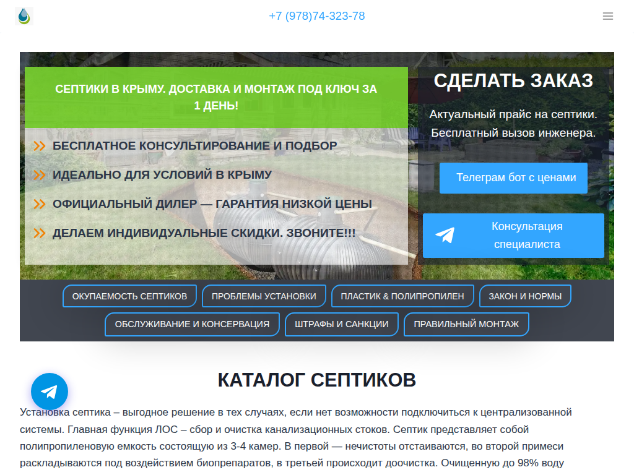Select the Пластик & Полипропилен topic

402,296
